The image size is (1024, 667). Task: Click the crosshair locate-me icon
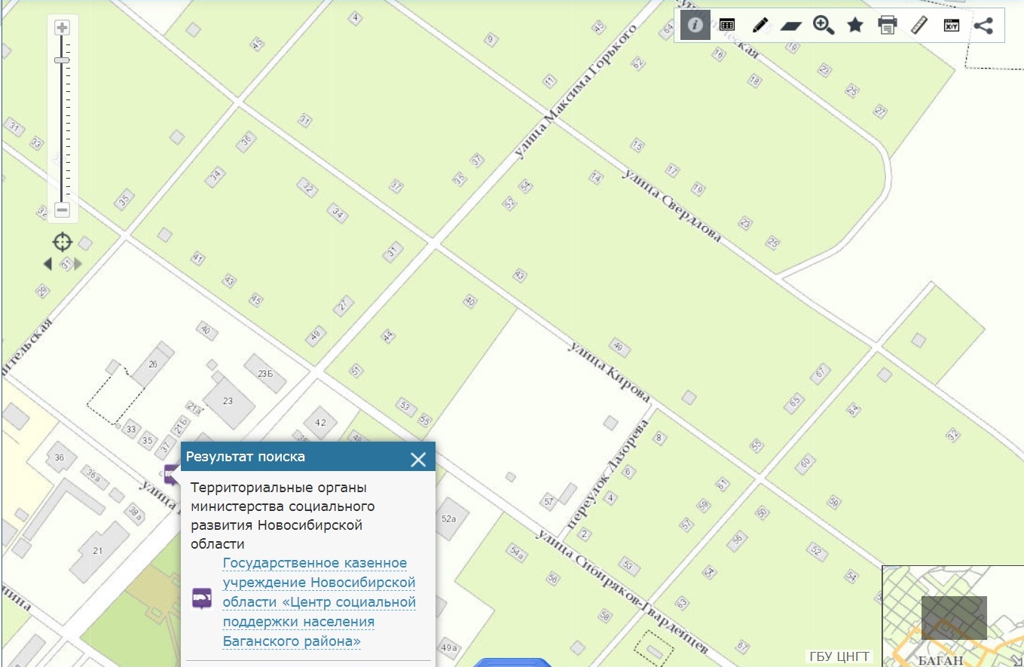pyautogui.click(x=63, y=242)
